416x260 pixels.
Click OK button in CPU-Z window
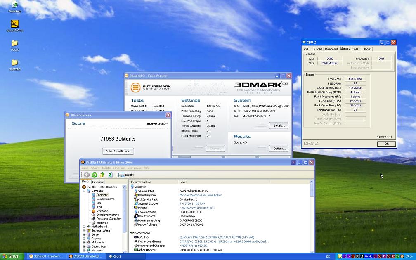click(387, 144)
